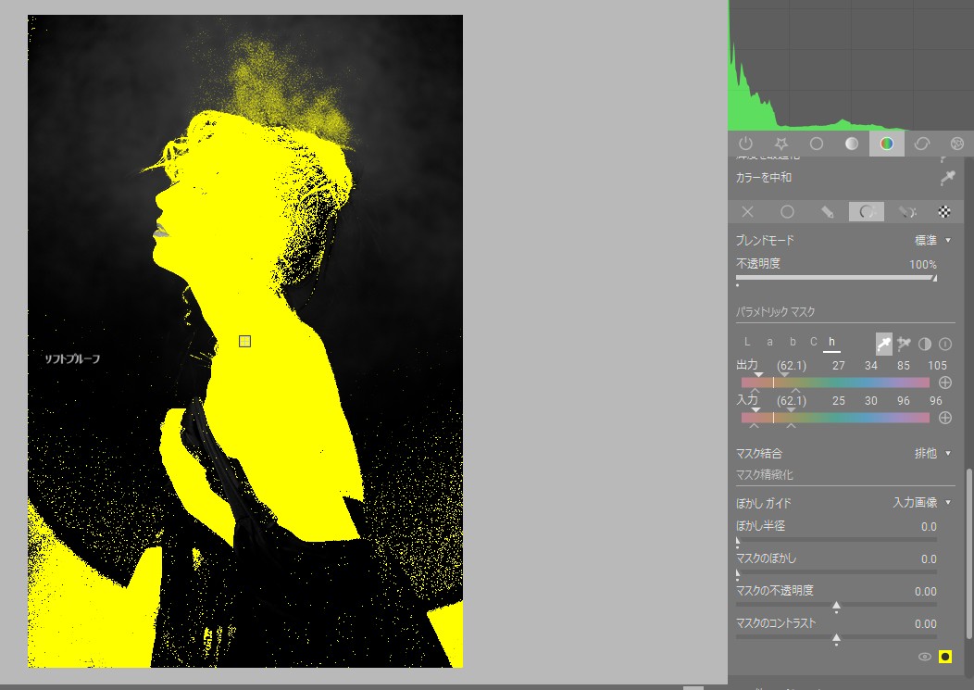This screenshot has height=690, width=974.
Task: Select raster mask checkerboard icon
Action: [x=944, y=212]
